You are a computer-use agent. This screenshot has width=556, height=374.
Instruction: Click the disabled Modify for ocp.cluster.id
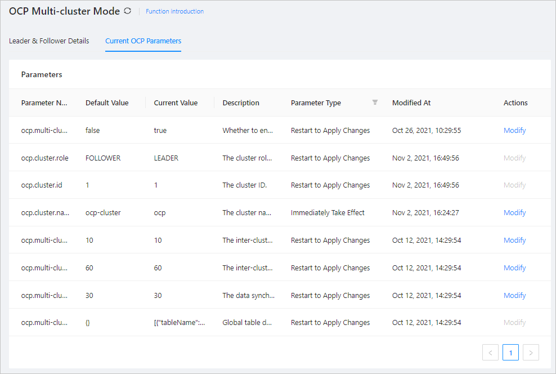[514, 185]
